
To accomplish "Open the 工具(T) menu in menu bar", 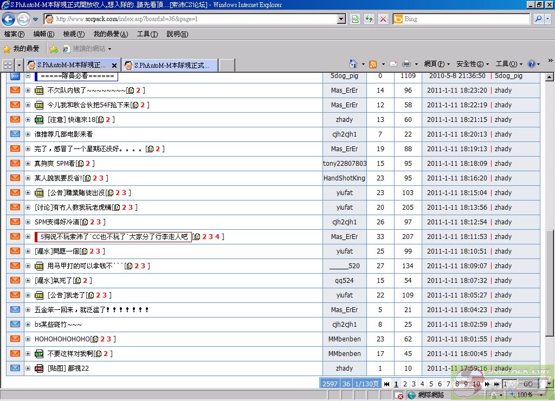I will pos(147,34).
